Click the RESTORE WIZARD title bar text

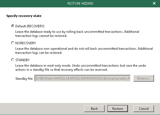(x=80, y=3)
